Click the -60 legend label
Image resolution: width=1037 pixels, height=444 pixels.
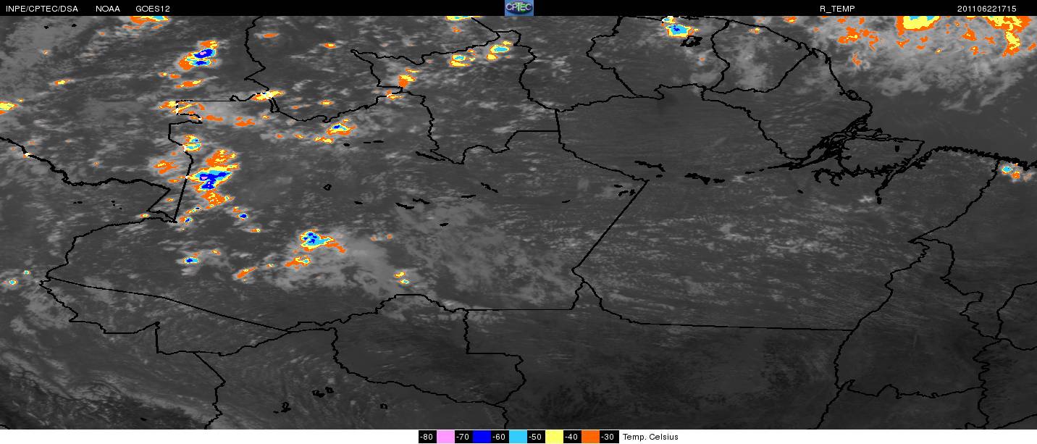500,437
